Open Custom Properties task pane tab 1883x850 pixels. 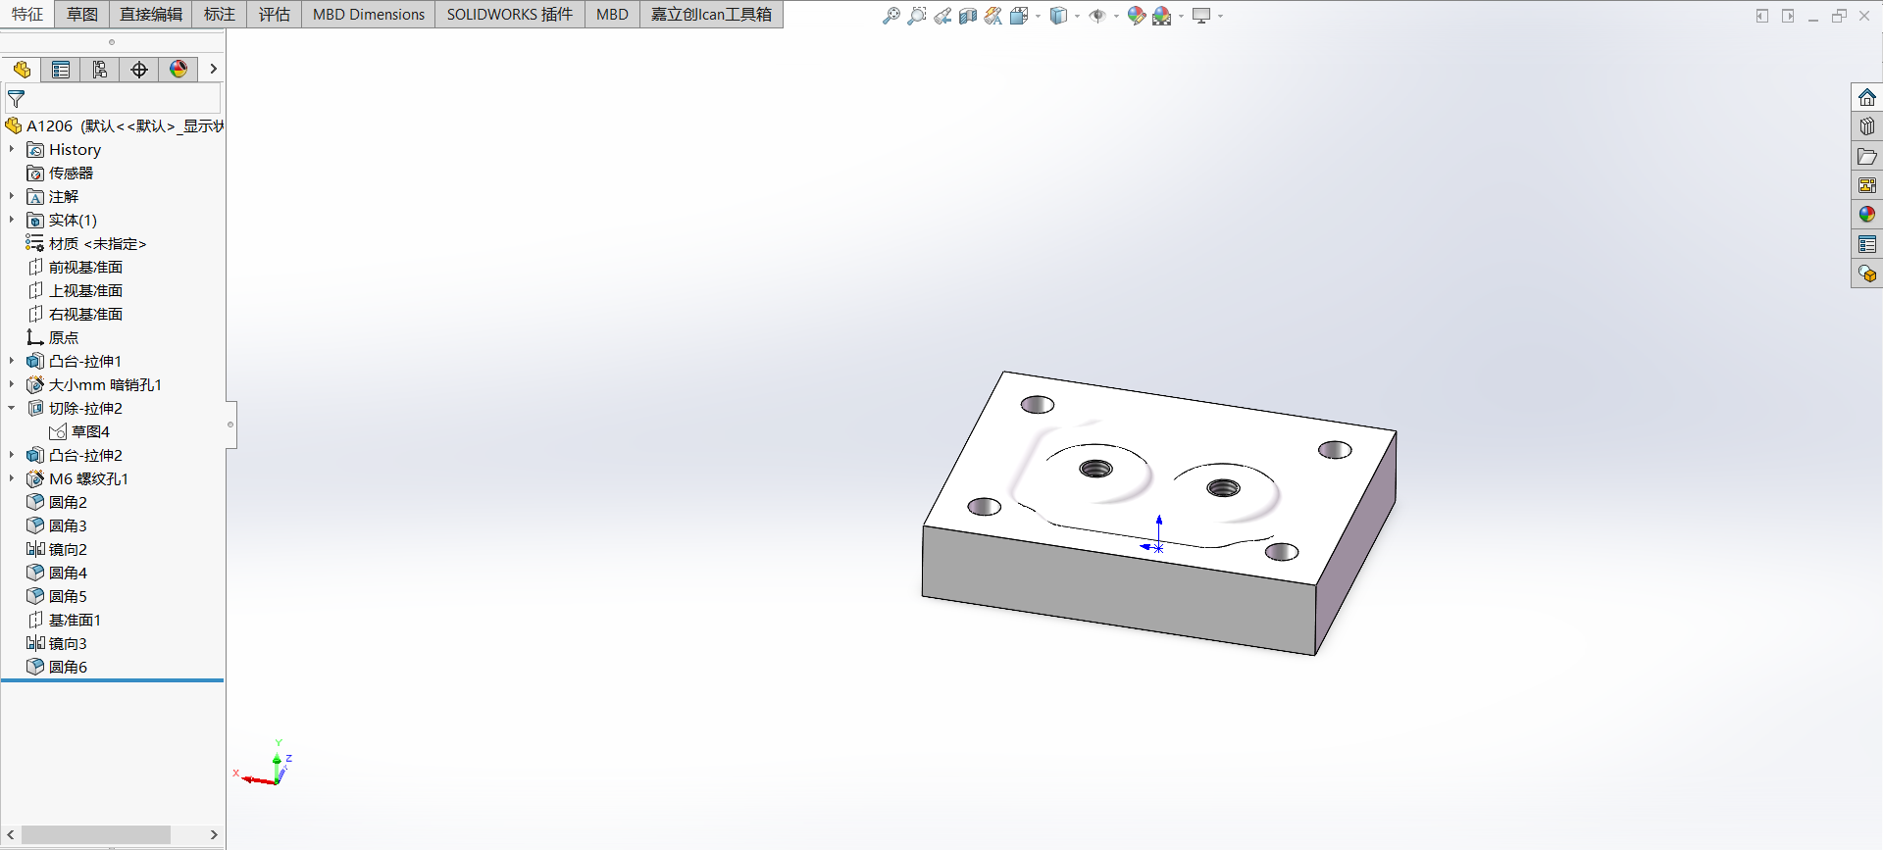1867,244
